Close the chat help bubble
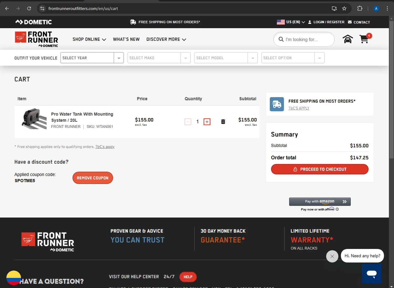 [332, 256]
